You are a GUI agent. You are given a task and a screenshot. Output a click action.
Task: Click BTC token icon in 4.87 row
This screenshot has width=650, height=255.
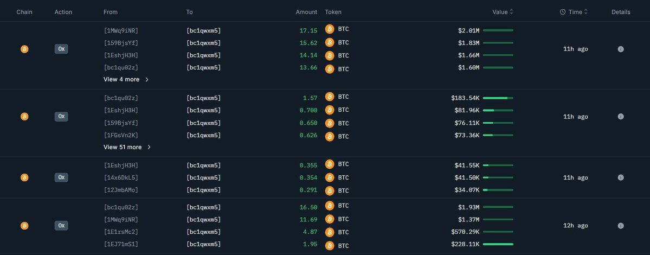click(330, 232)
